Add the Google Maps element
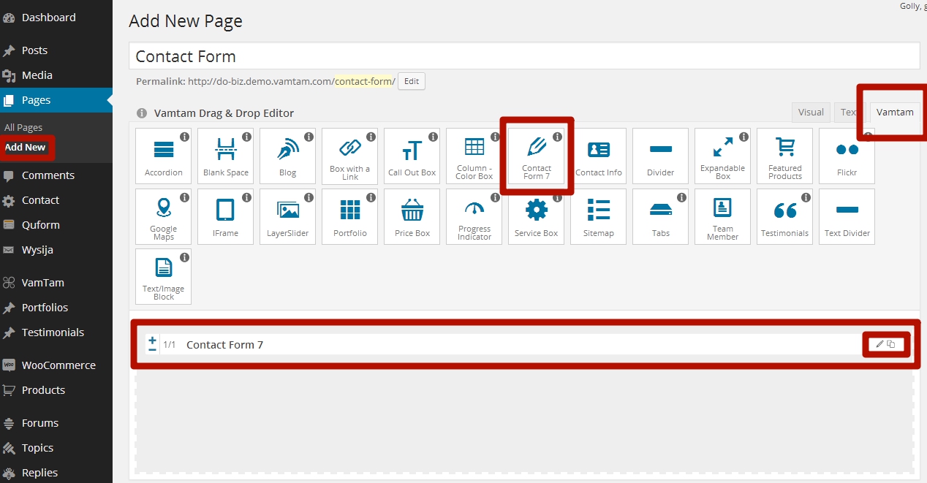927x483 pixels. (x=163, y=216)
